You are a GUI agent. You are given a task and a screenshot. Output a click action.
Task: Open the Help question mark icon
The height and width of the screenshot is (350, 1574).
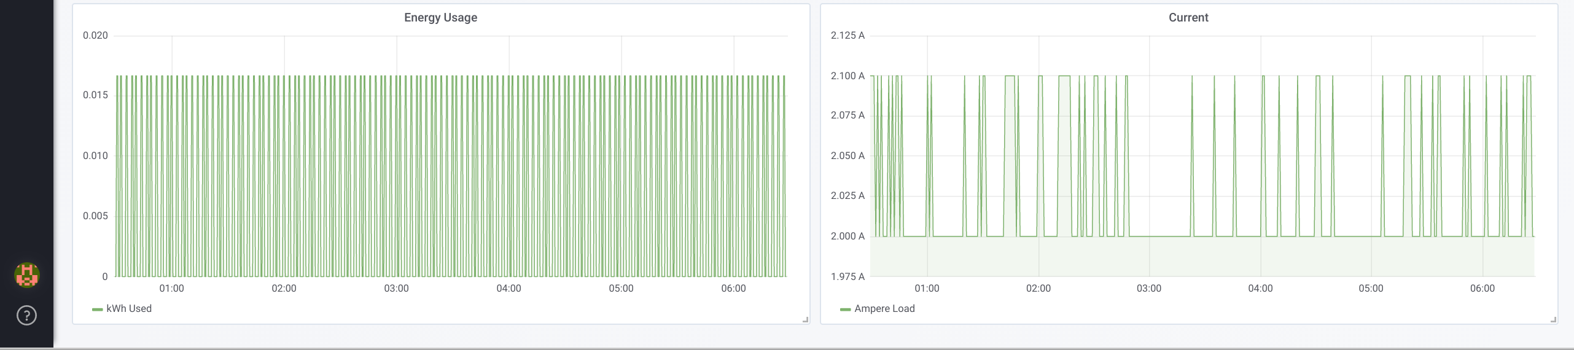coord(27,315)
